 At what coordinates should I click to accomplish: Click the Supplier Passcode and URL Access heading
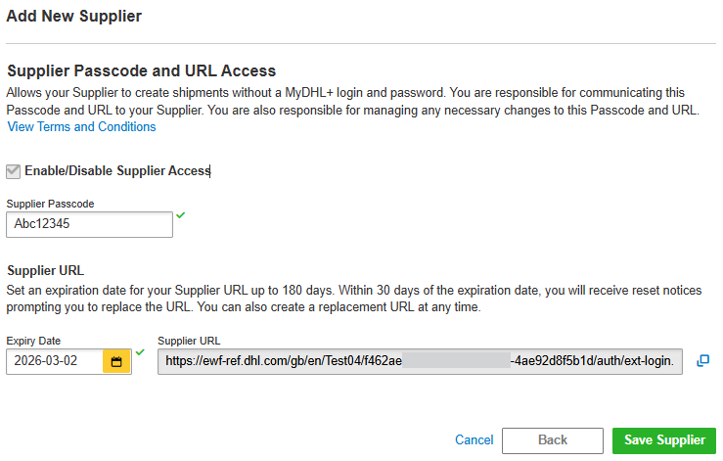coord(142,71)
